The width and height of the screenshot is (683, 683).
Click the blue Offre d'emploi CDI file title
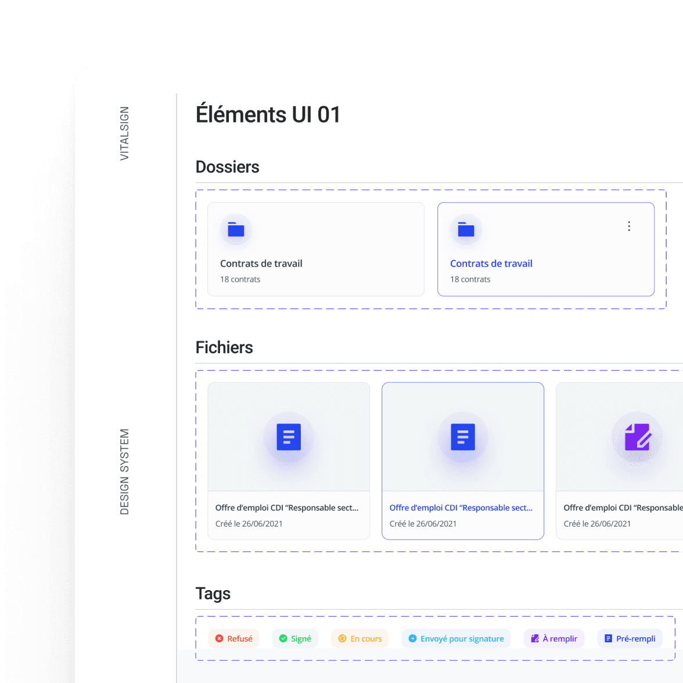coord(461,508)
